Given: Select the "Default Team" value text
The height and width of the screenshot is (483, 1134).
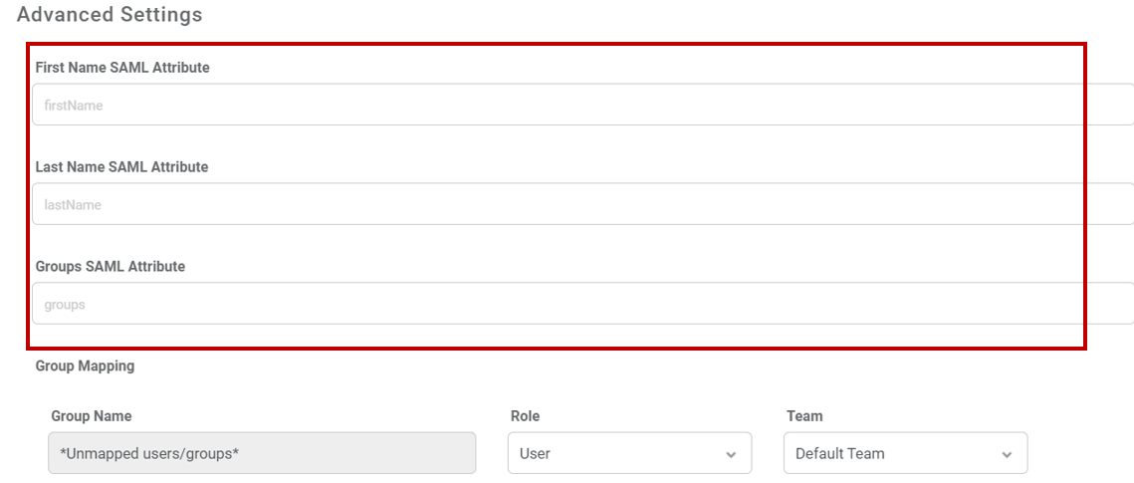Looking at the screenshot, I should 839,453.
